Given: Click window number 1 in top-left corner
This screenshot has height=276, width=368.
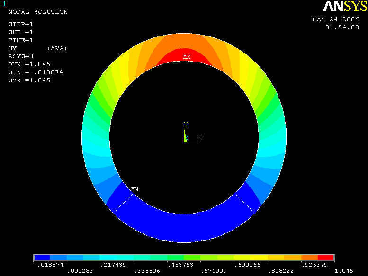Looking at the screenshot, I should pyautogui.click(x=3, y=3).
